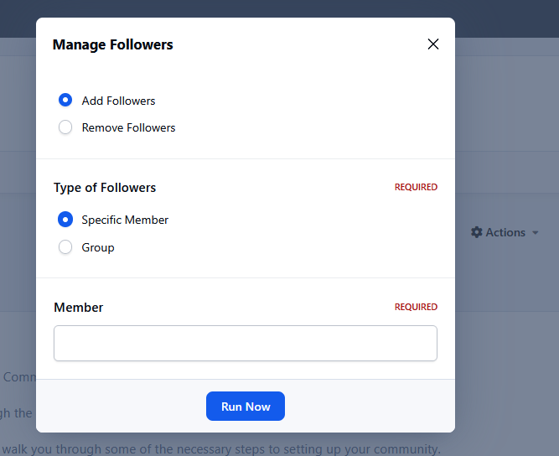
Task: Click REQUIRED badge beside Type of Followers
Action: pos(416,188)
